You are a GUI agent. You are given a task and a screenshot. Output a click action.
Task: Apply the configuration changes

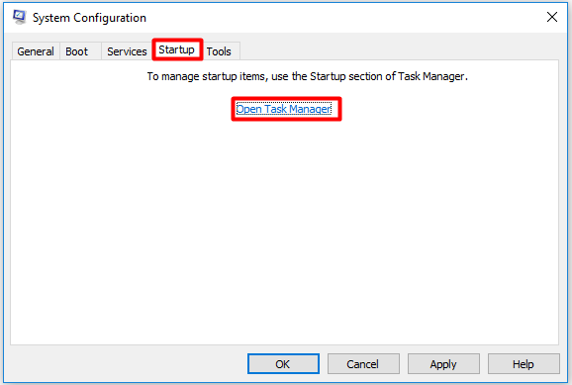(443, 364)
